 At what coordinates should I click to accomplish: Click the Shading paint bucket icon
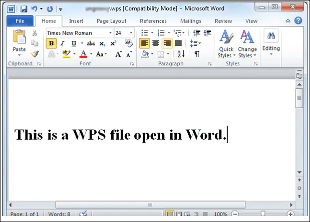point(145,54)
